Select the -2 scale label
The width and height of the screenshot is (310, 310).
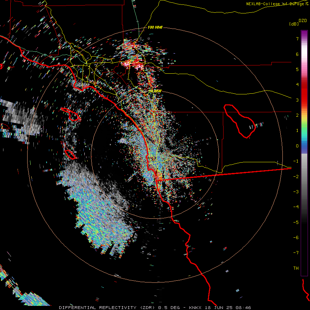(296, 177)
